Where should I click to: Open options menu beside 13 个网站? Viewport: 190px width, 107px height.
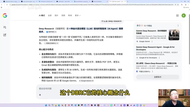[x=178, y=26]
